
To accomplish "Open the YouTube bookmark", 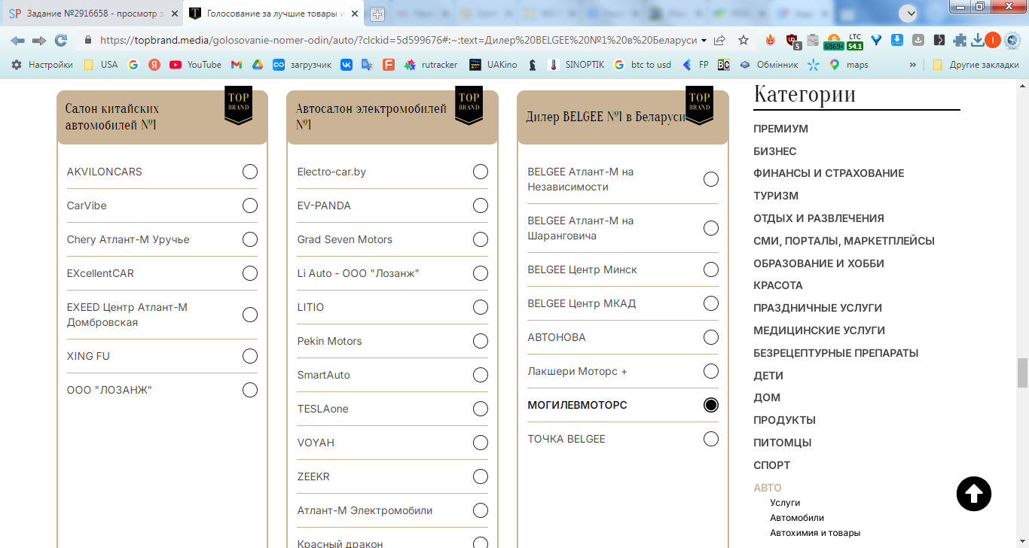I will point(196,65).
